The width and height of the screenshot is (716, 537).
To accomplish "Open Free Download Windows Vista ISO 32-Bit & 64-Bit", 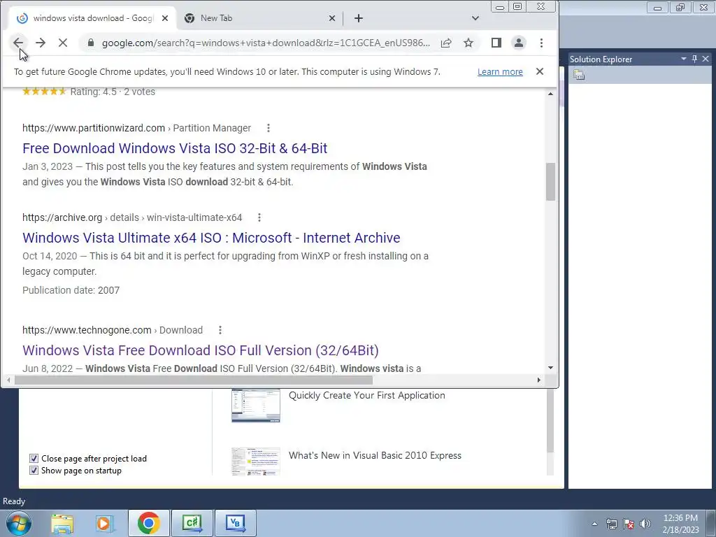I will 175,148.
